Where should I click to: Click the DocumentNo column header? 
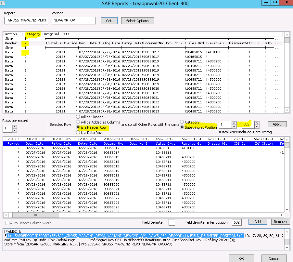point(113,144)
